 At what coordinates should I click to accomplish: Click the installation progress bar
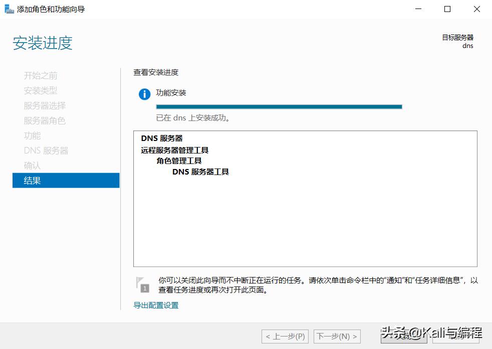click(x=279, y=106)
